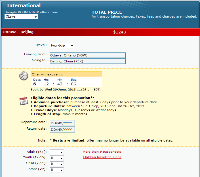Image resolution: width=200 pixels, height=177 pixels.
Task: Open the taxes, fees and charges link
Action: click(155, 17)
